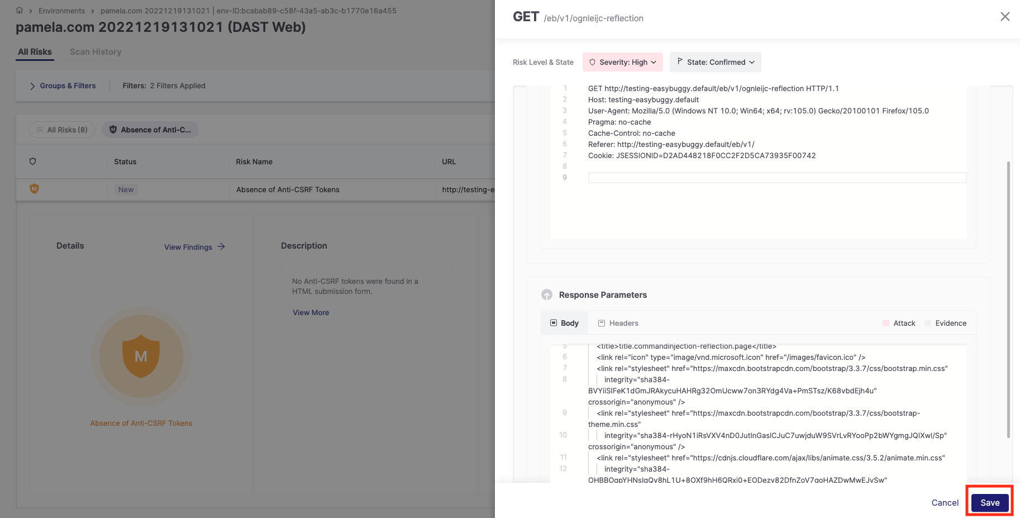Viewport: 1020px width, 518px height.
Task: Select the response Body tab
Action: tap(565, 323)
